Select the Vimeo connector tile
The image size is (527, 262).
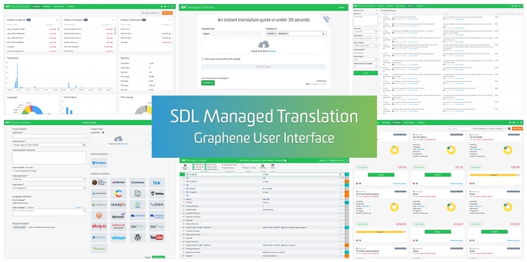point(119,238)
